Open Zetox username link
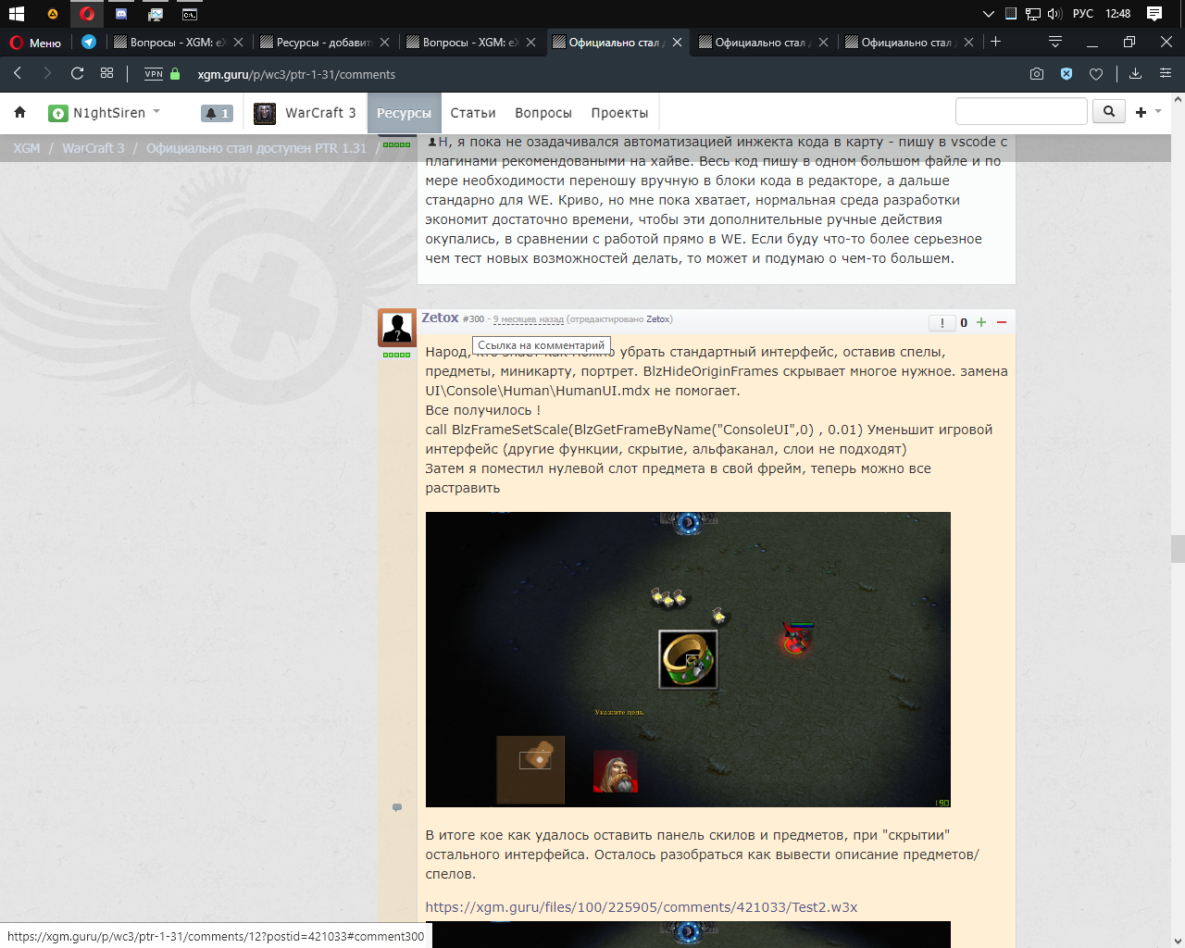The width and height of the screenshot is (1185, 948). (440, 318)
